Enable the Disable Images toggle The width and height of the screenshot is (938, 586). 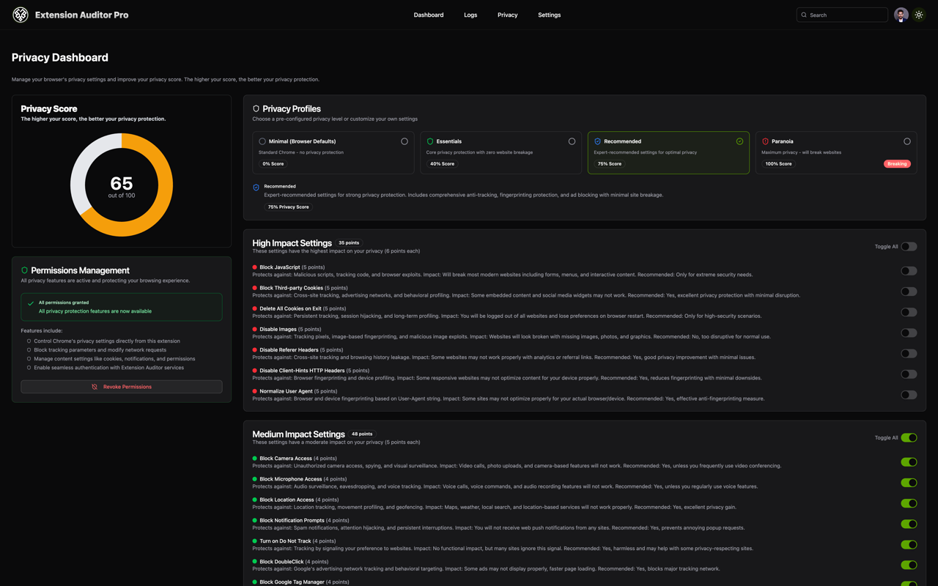coord(909,333)
